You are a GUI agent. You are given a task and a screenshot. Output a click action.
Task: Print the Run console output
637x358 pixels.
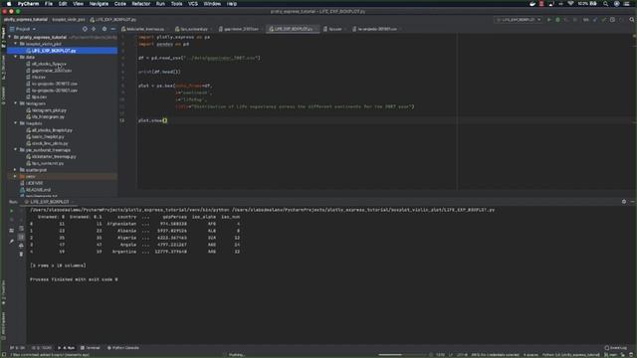tap(21, 246)
